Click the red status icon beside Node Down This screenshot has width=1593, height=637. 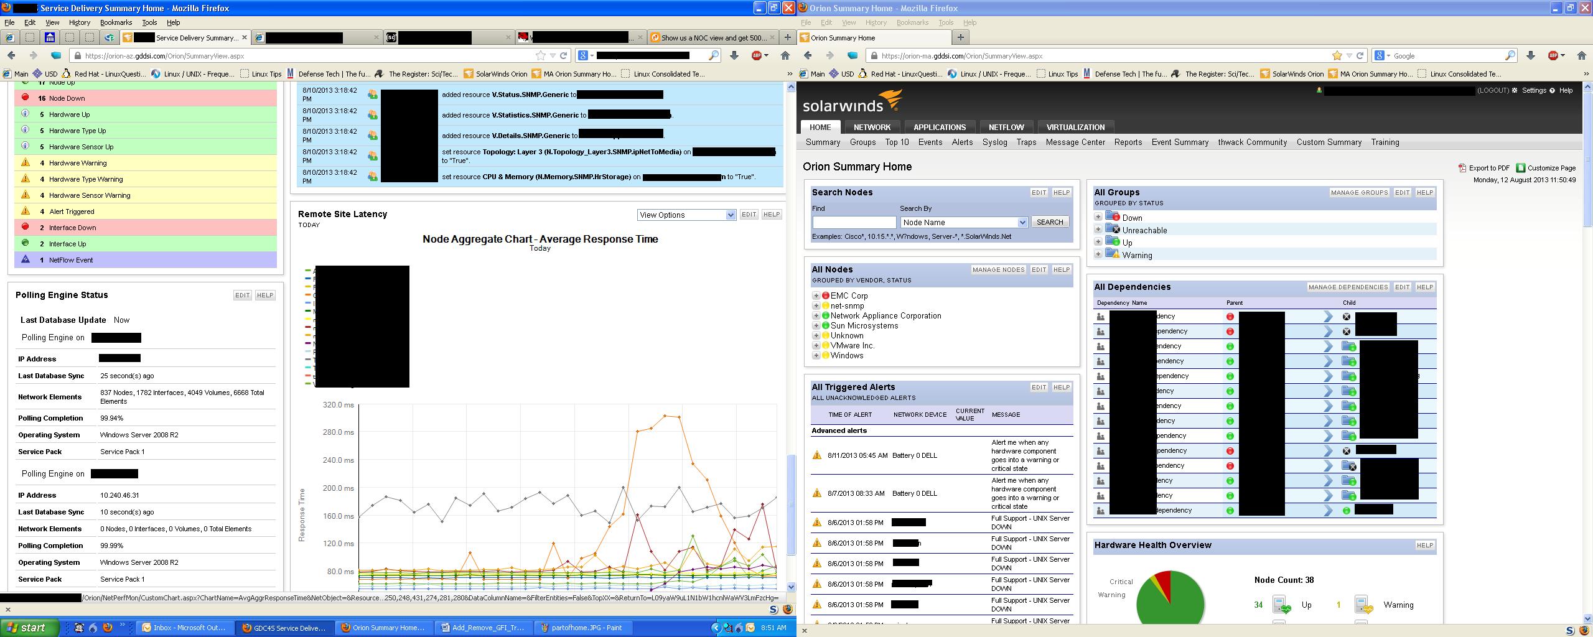[26, 98]
